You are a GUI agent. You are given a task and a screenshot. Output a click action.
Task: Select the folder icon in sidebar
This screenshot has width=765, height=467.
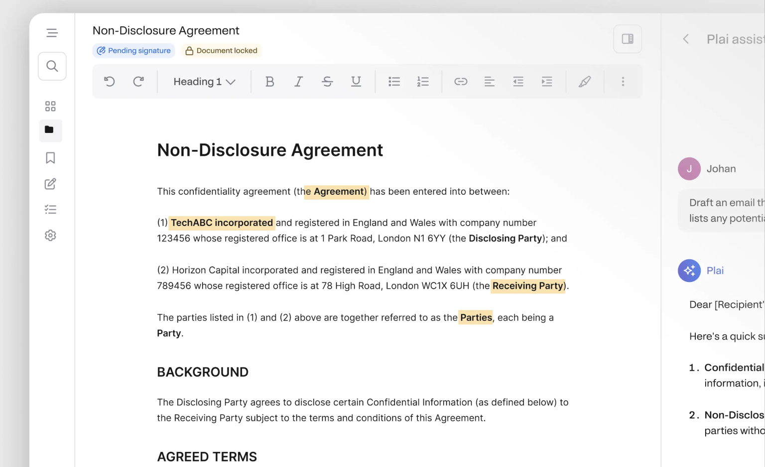tap(50, 130)
